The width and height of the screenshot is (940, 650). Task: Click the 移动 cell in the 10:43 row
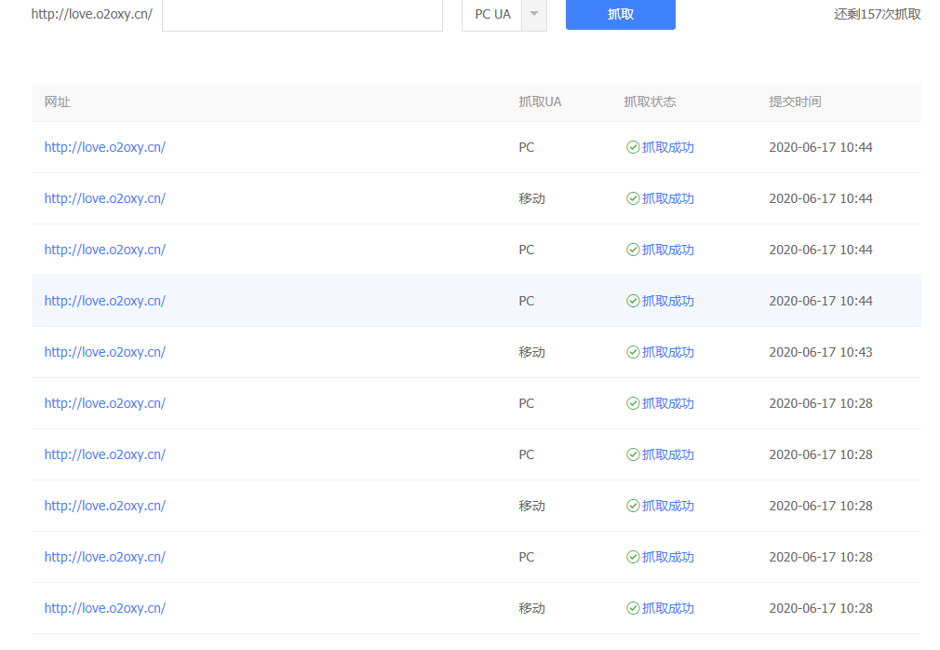point(531,352)
